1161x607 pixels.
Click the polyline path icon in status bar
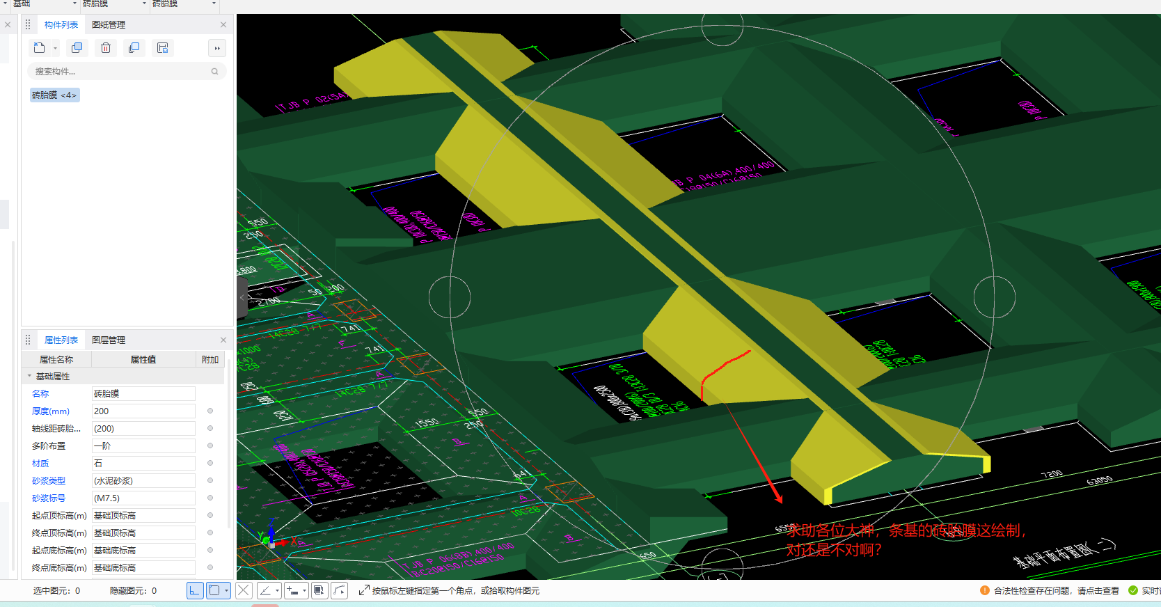point(339,591)
